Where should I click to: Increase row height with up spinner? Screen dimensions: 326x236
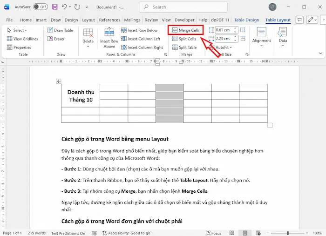[x=235, y=28]
